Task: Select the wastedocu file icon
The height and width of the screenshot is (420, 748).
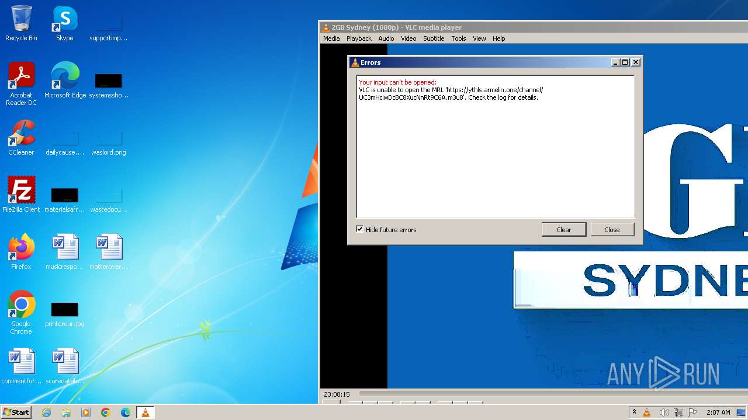Action: click(x=109, y=199)
